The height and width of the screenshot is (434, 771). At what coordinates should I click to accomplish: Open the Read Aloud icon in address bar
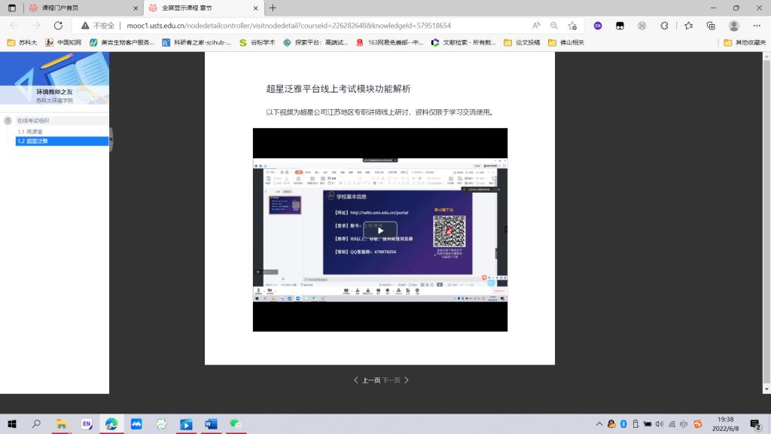[536, 26]
